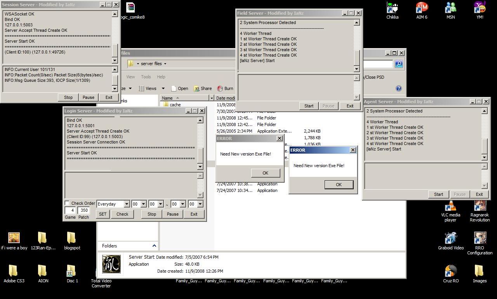497x299 pixels.
Task: Open the MSN desktop shortcut
Action: pyautogui.click(x=450, y=8)
